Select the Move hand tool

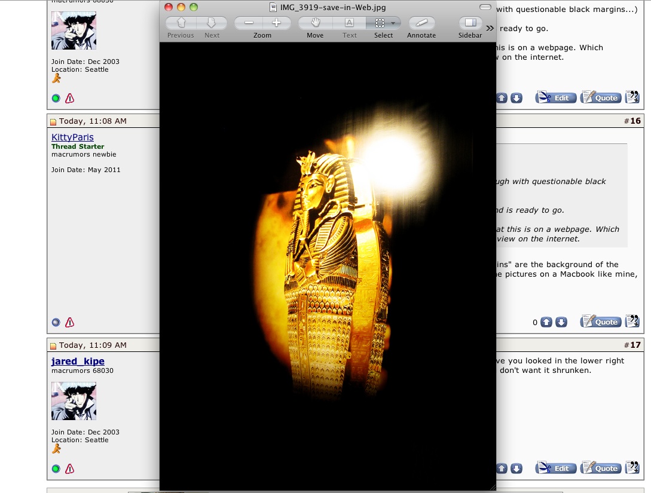click(x=315, y=23)
